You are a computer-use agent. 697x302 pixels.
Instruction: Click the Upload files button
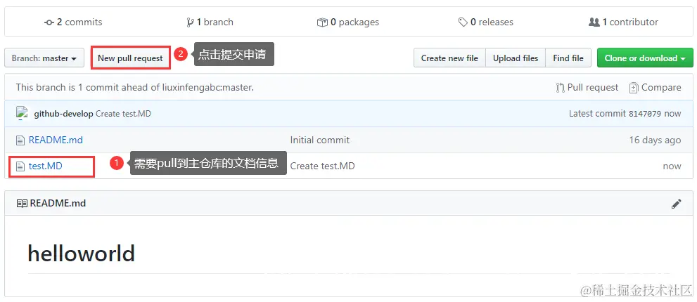pyautogui.click(x=516, y=58)
